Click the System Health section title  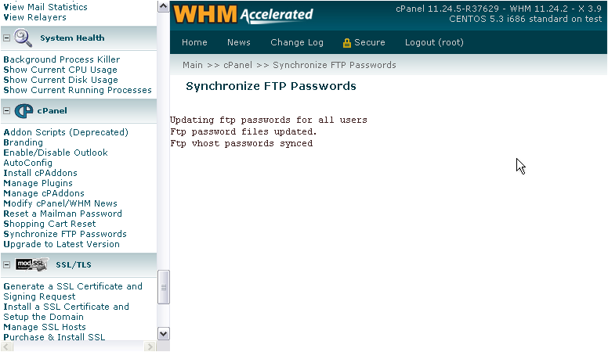(72, 38)
